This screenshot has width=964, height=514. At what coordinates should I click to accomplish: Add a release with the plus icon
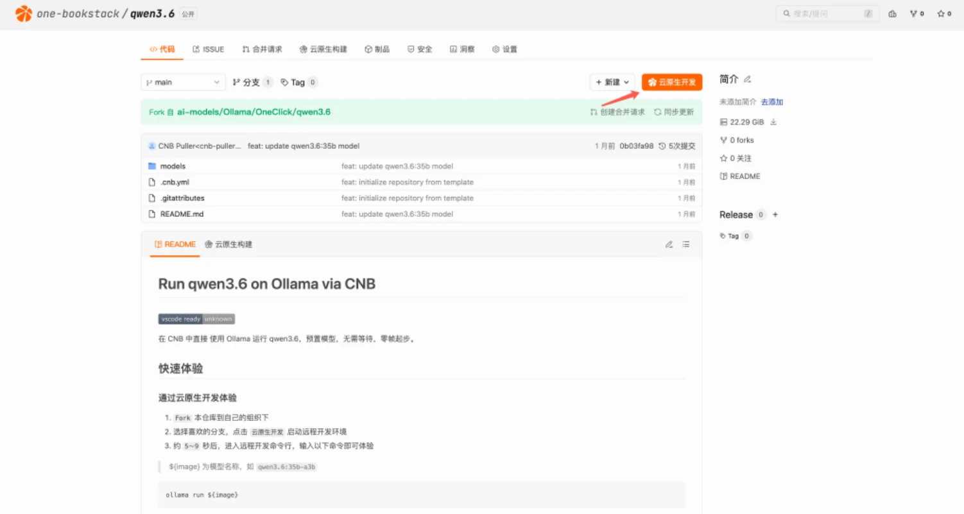coord(775,215)
